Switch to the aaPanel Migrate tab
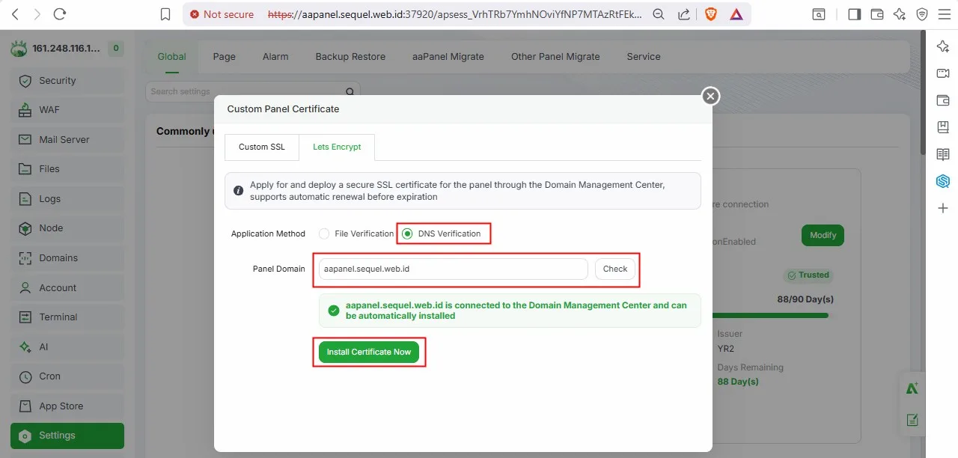The height and width of the screenshot is (458, 958). tap(448, 57)
